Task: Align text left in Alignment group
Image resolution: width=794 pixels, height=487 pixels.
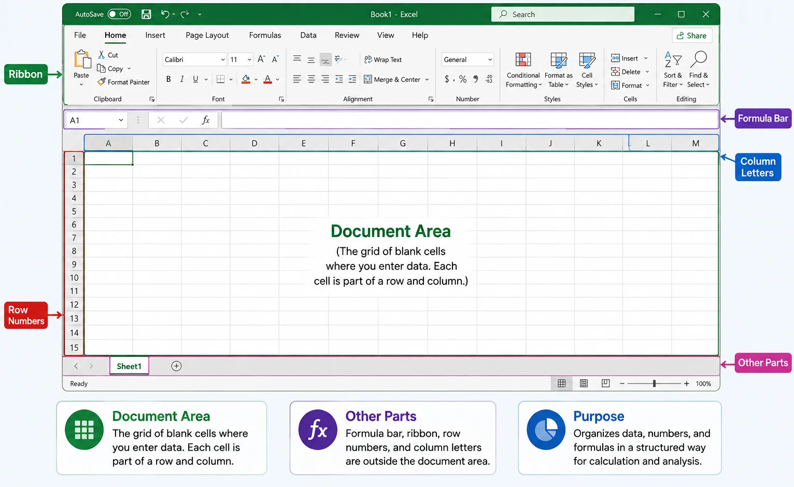Action: [297, 79]
